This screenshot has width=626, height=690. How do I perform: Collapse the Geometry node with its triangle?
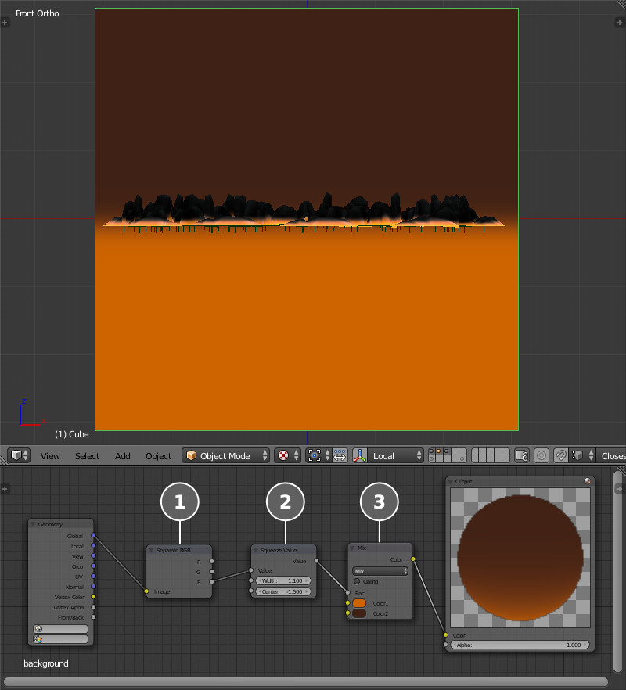(34, 524)
